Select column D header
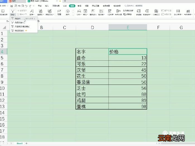This screenshot has height=146, width=195. pyautogui.click(x=92, y=27)
